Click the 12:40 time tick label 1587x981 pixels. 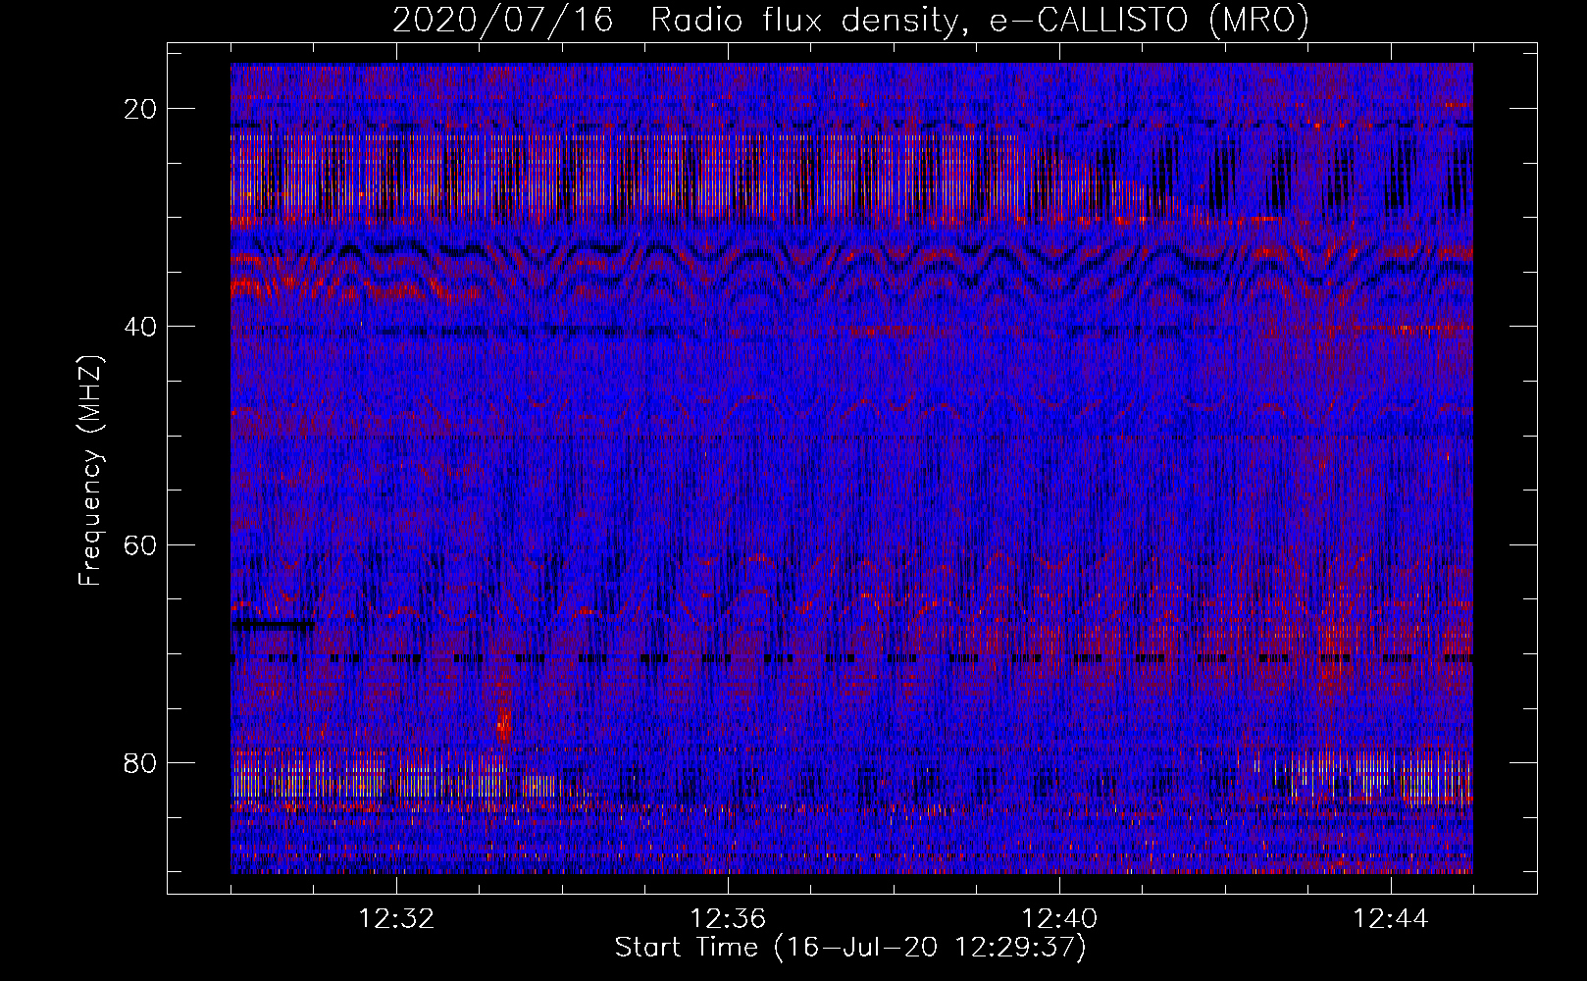point(1059,918)
